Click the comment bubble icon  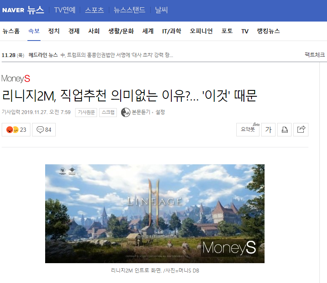click(x=40, y=130)
